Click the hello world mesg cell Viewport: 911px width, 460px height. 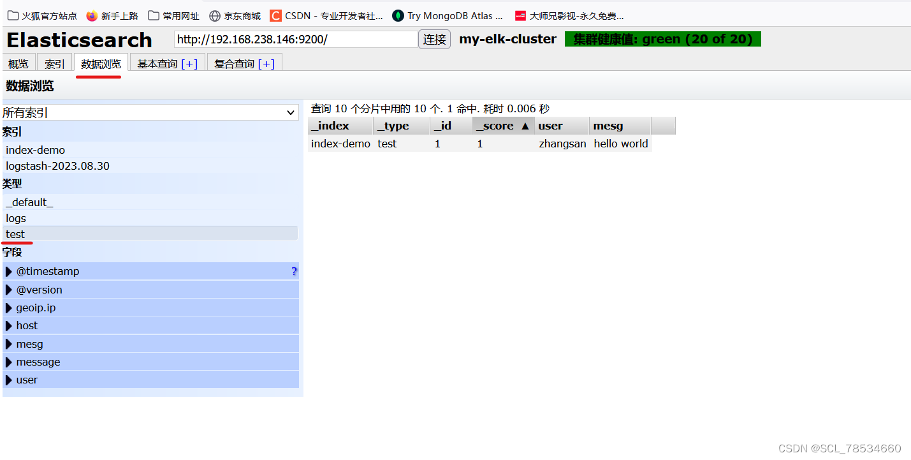click(621, 144)
